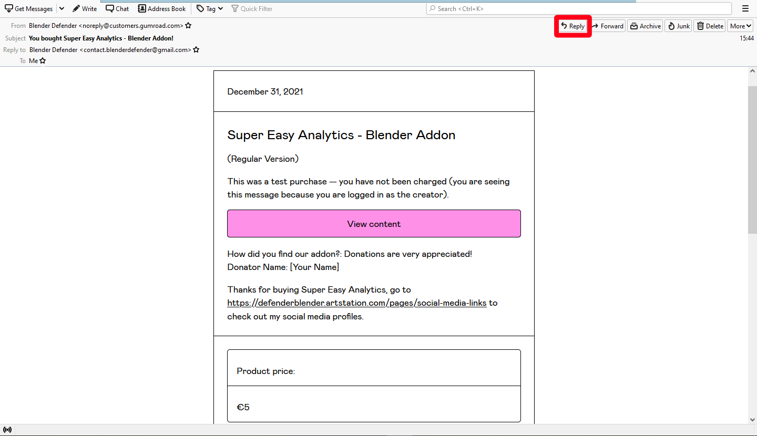Click the €5 price value
Screen dimensions: 757x436
[243, 407]
